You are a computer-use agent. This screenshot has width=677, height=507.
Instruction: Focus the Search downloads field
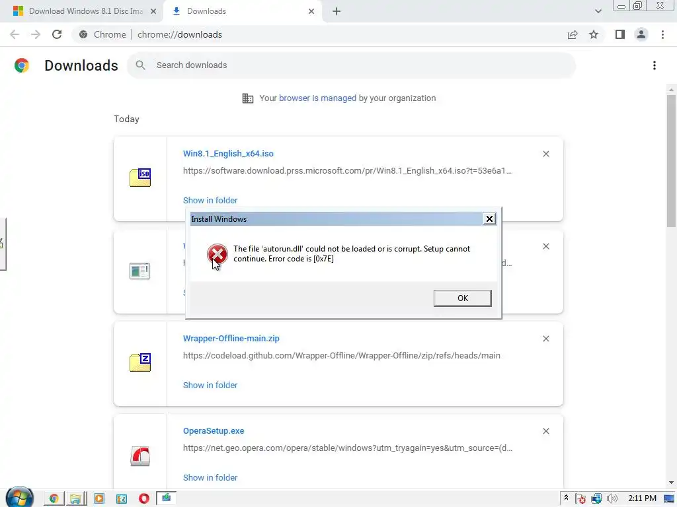pos(351,65)
